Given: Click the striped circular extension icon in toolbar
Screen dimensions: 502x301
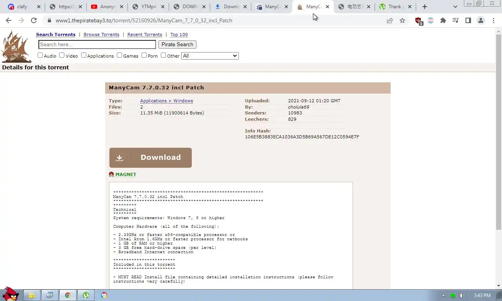Looking at the screenshot, I should click(431, 20).
